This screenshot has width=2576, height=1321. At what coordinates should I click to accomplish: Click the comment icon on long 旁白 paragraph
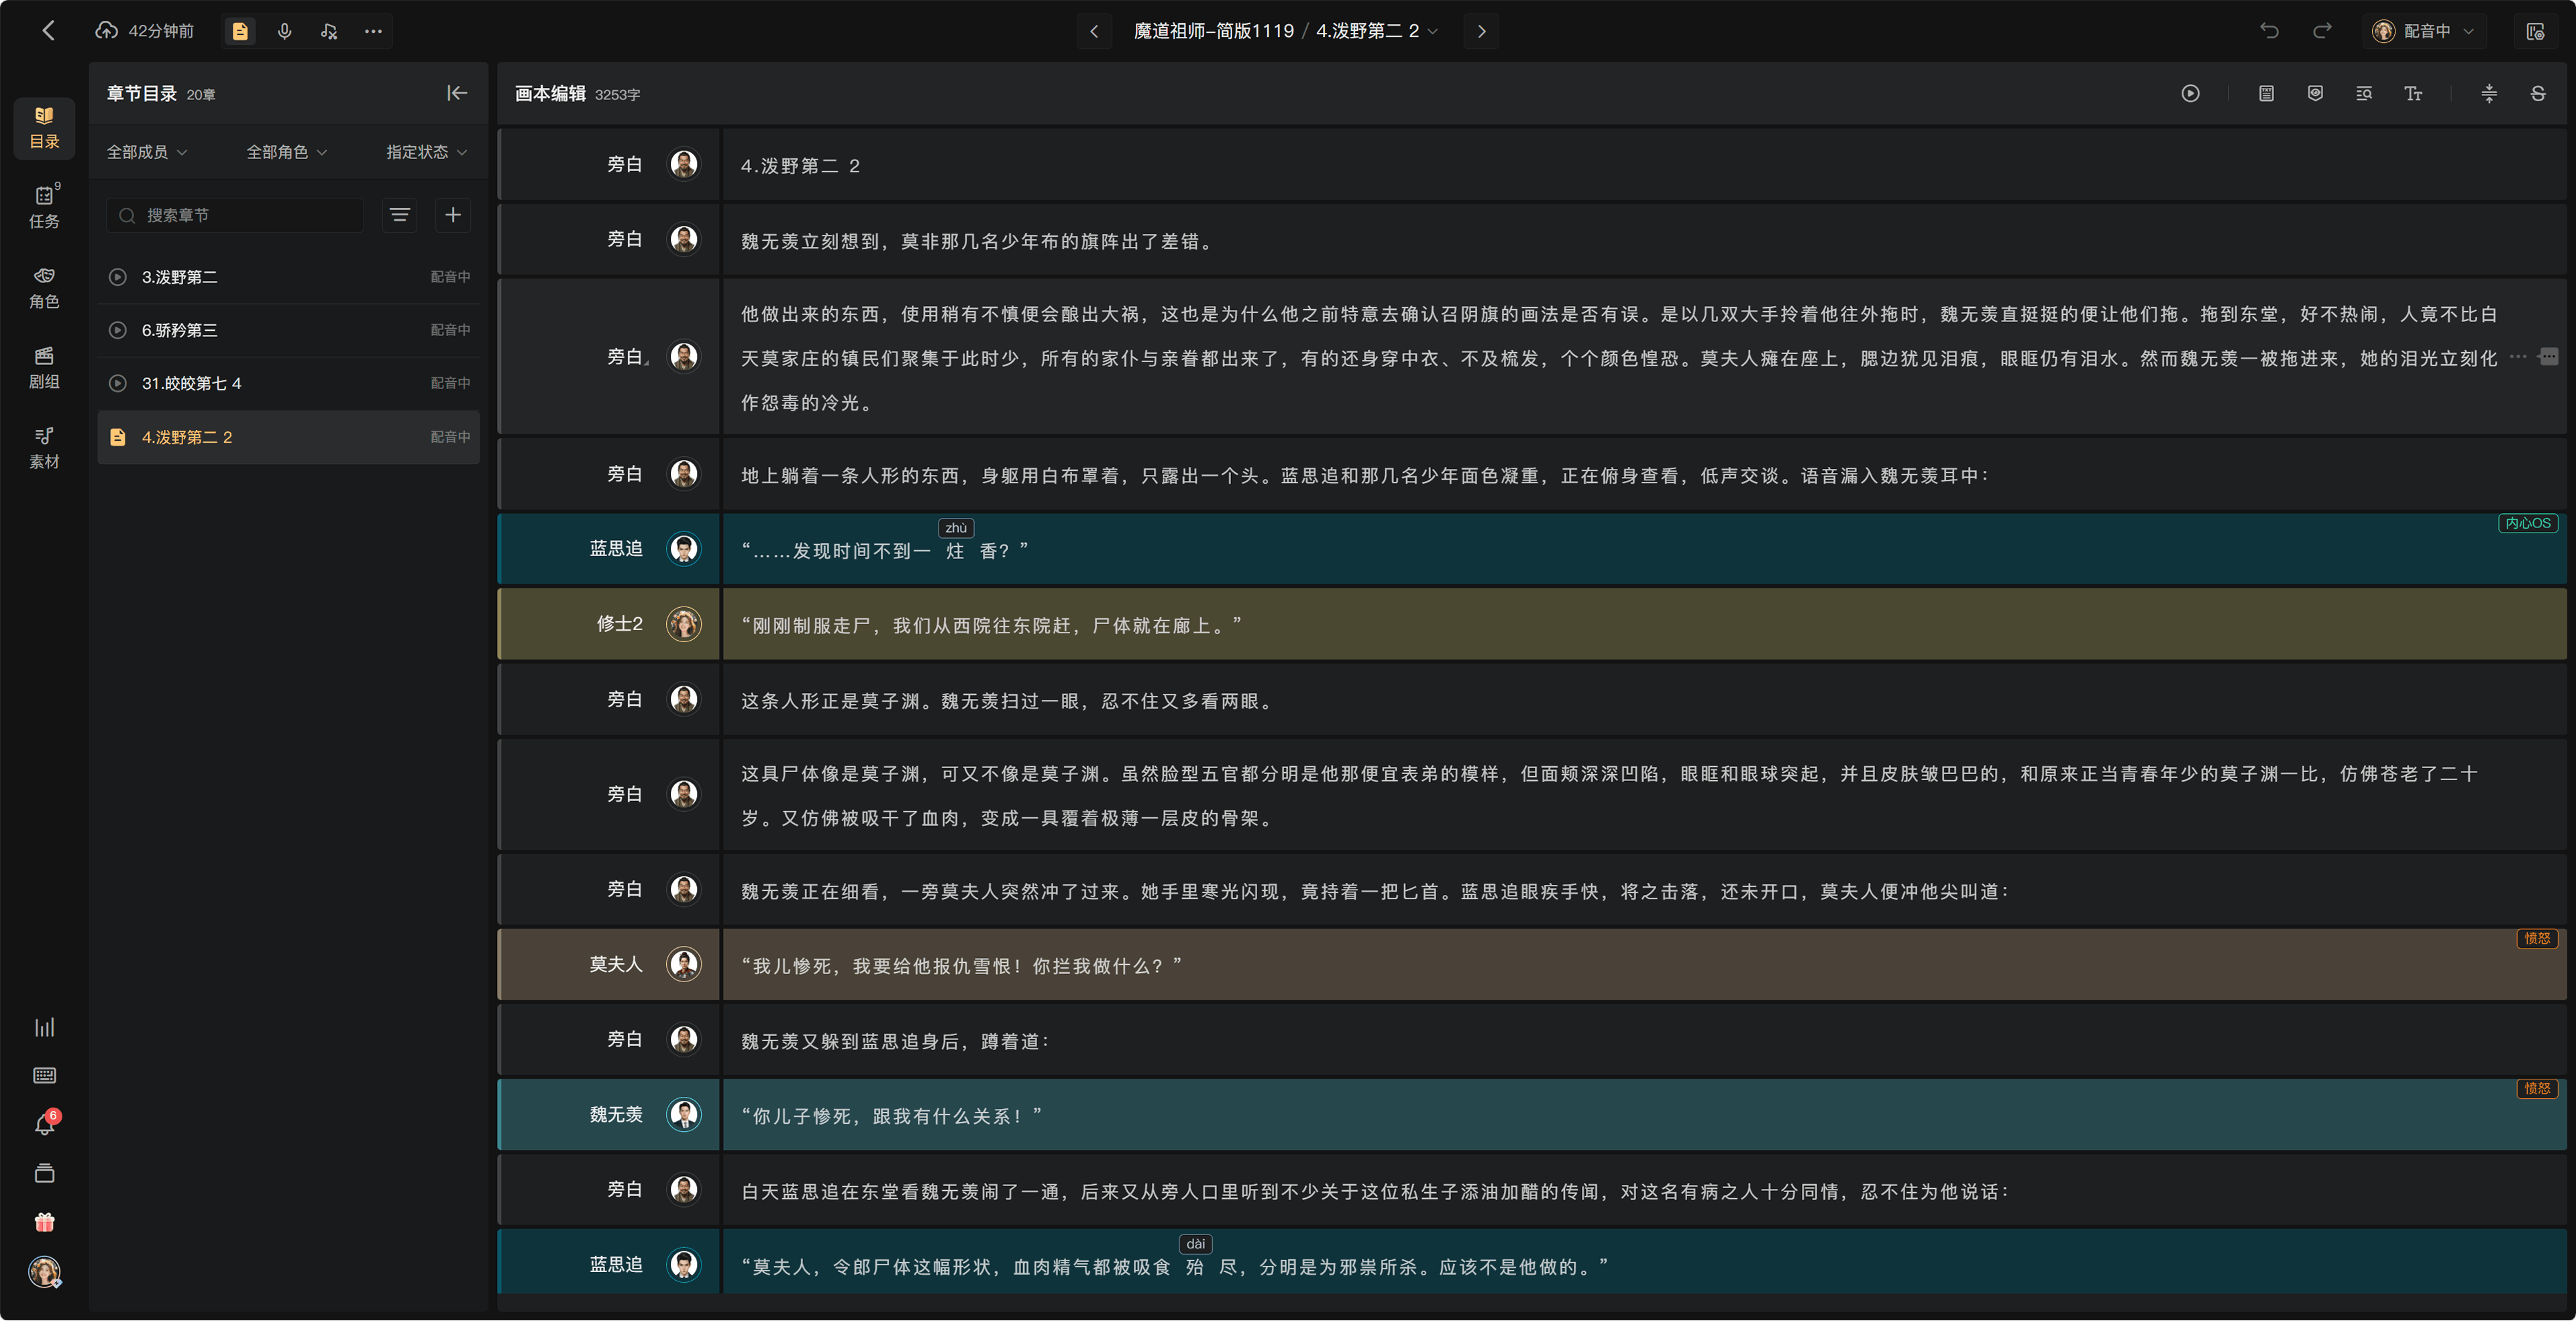pyautogui.click(x=2548, y=357)
